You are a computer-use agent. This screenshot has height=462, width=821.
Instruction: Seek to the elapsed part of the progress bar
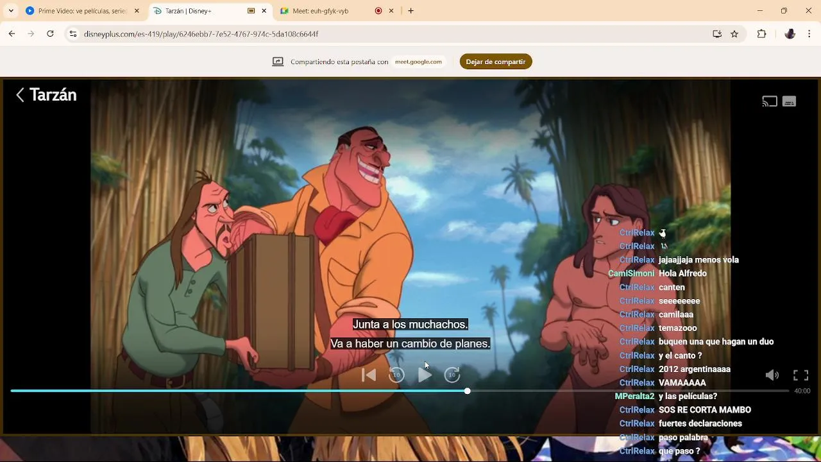coord(237,391)
